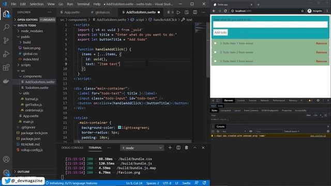Click the split editor right icon
This screenshot has width=331, height=186.
click(195, 12)
